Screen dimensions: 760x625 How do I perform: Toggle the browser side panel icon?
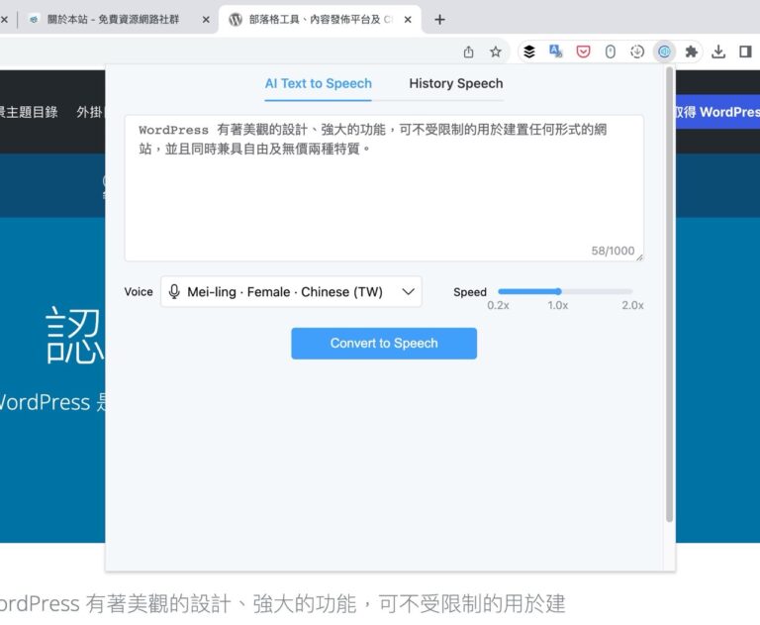[x=745, y=52]
